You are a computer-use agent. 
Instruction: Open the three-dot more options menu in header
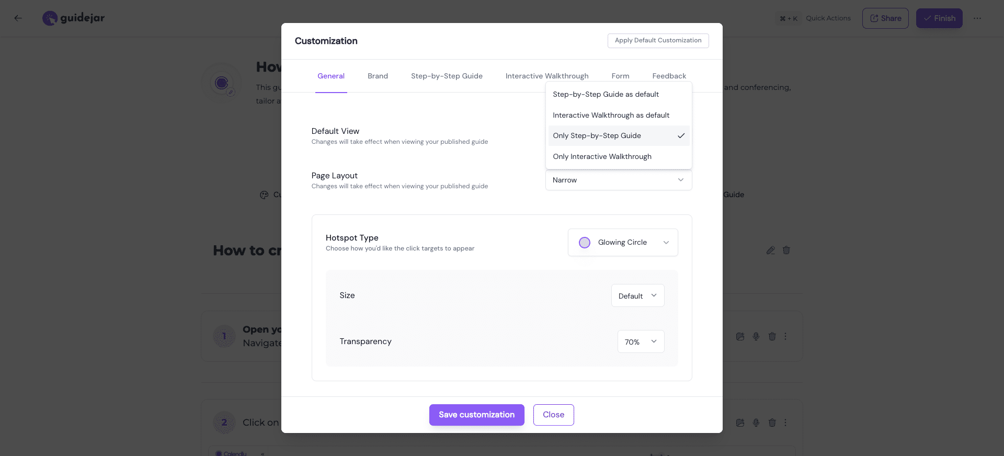click(x=977, y=18)
